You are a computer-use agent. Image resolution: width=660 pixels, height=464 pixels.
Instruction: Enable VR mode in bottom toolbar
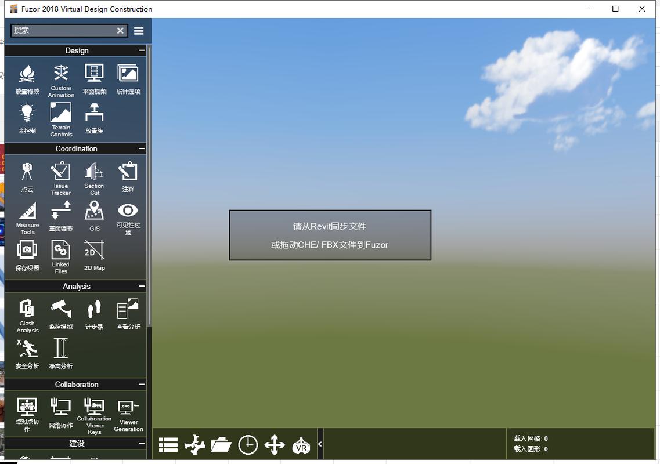tap(301, 445)
